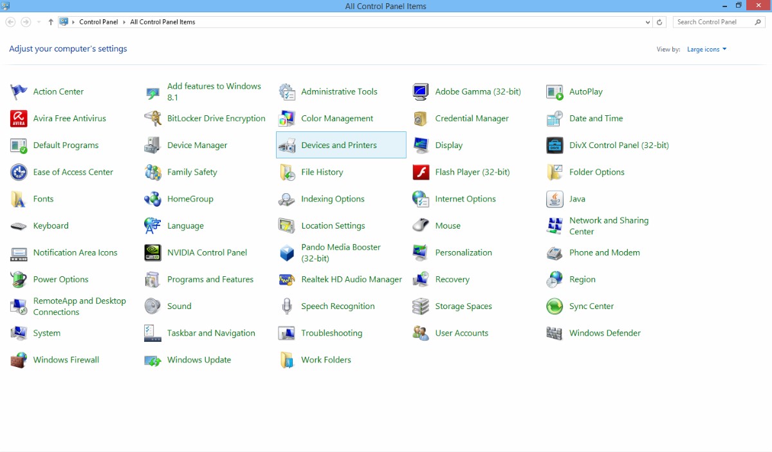Open the Internet Options link

point(465,199)
